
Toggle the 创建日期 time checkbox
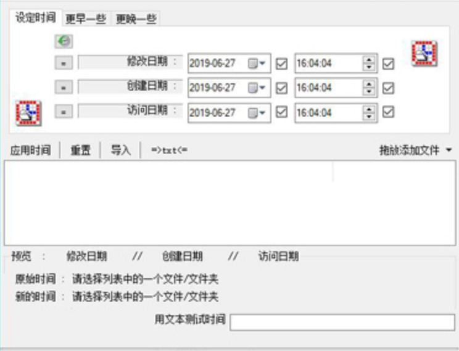[388, 88]
